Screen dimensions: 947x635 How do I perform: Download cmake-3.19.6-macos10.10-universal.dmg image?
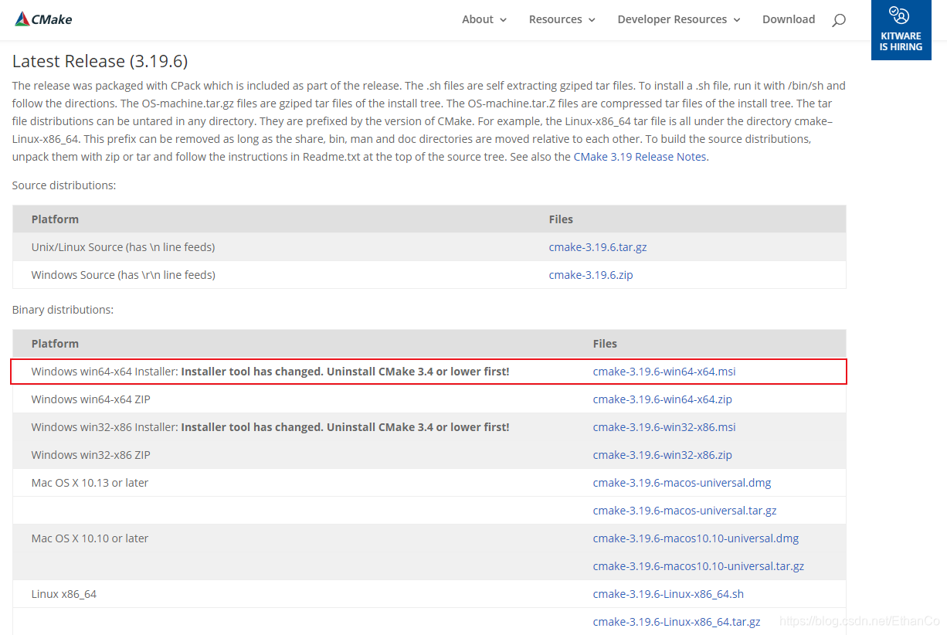(696, 538)
